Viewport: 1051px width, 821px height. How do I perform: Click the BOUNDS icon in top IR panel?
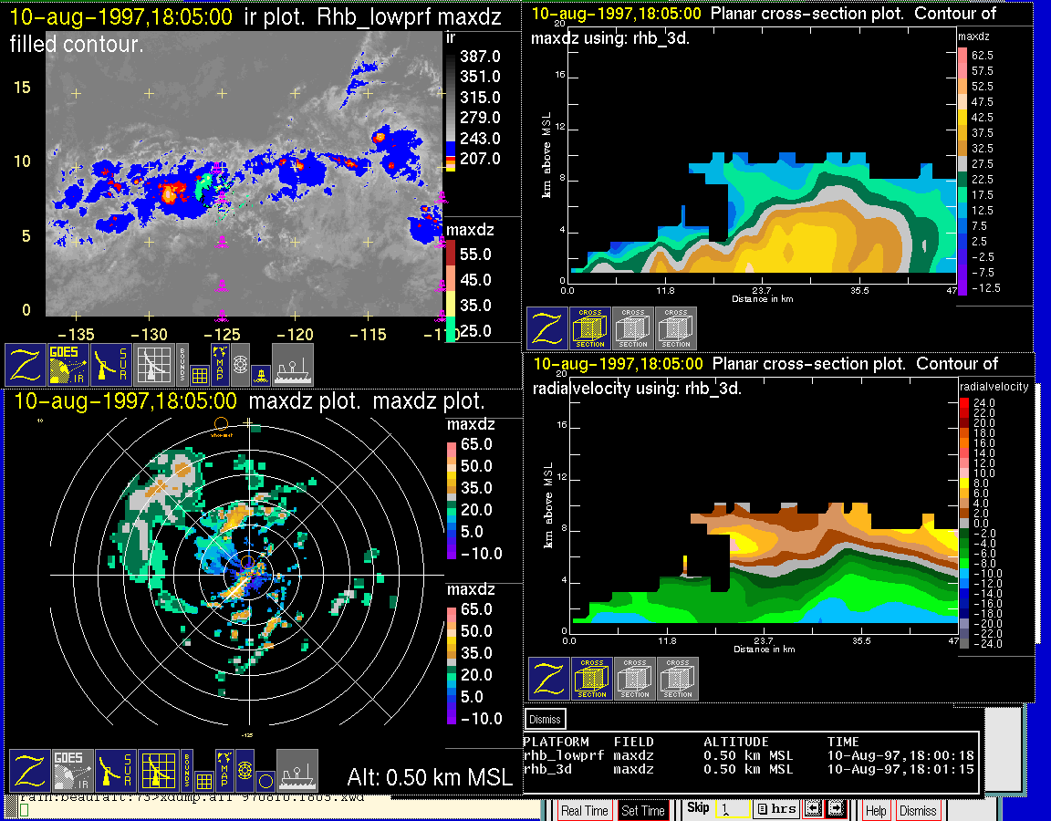coord(182,362)
